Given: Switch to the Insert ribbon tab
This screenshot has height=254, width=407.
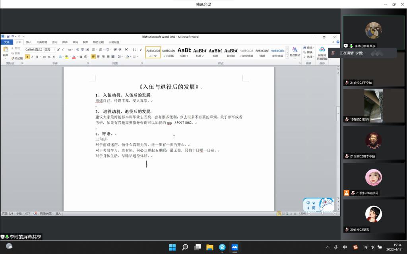Looking at the screenshot, I should click(x=29, y=42).
